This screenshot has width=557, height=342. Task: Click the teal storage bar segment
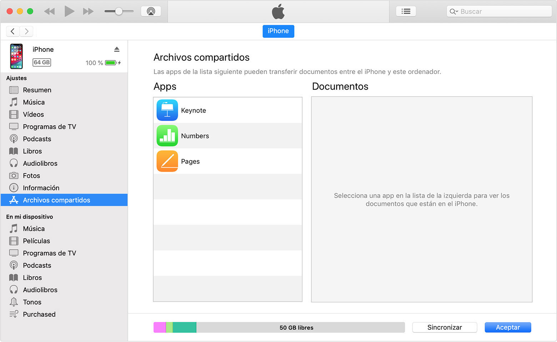tap(185, 327)
